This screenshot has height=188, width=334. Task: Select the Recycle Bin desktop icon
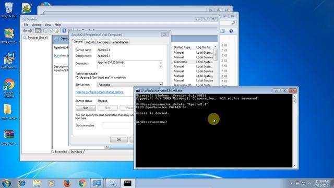(9, 10)
